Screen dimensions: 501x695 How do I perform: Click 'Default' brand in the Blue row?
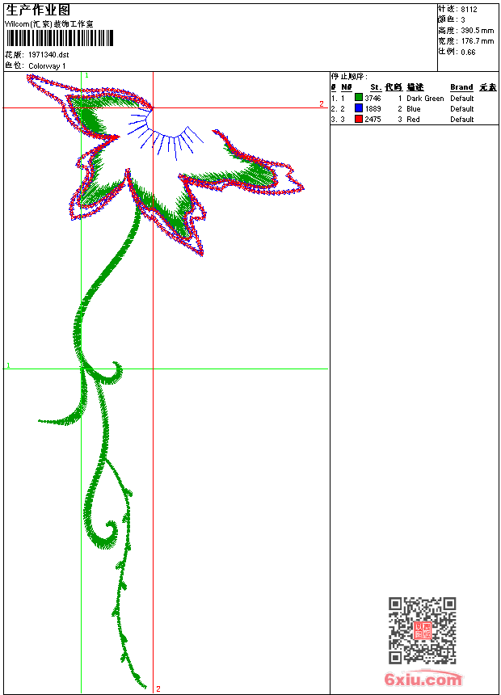pos(462,108)
